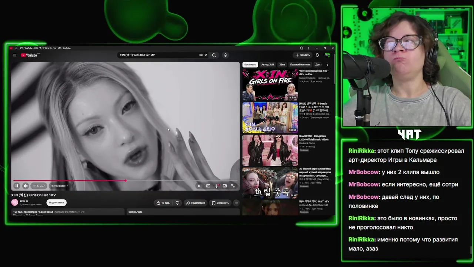474x267 pixels.
Task: Select the Хёна filter chip
Action: pos(282,65)
